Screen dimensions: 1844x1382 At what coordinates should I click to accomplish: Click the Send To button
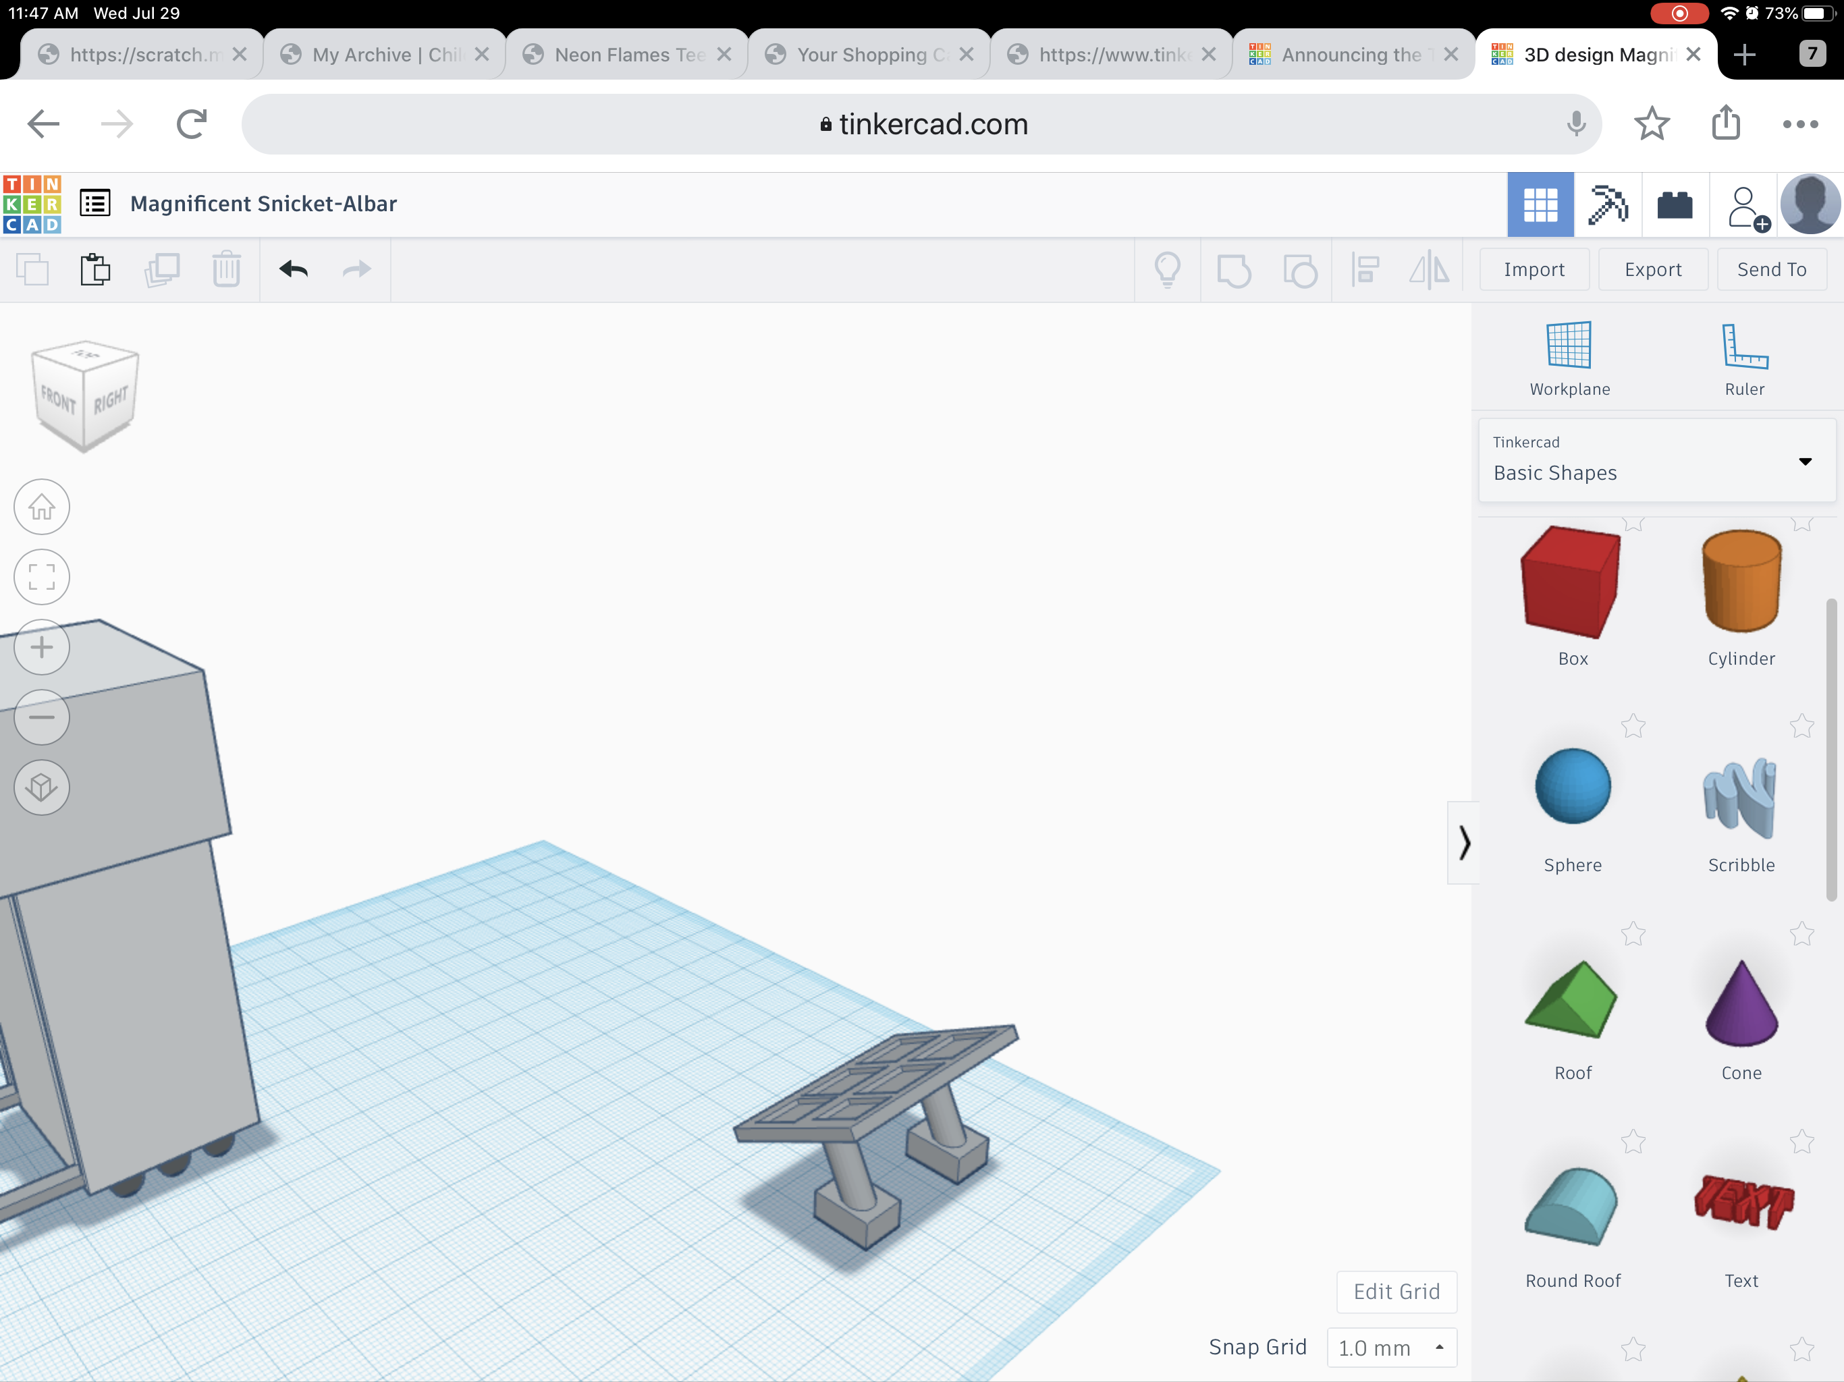[1772, 270]
